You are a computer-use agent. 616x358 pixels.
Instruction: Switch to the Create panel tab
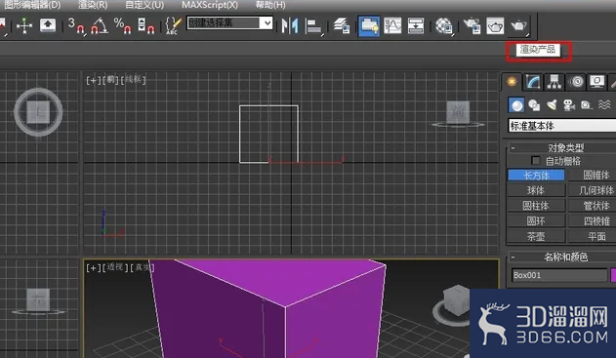tap(512, 82)
